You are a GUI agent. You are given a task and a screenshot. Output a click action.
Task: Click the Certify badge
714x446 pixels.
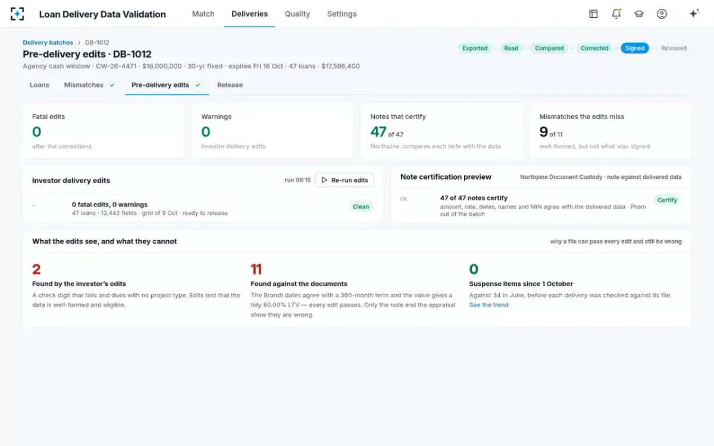pos(667,200)
